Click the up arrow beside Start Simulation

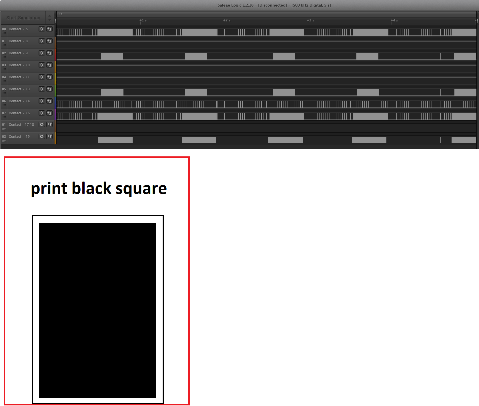click(50, 16)
